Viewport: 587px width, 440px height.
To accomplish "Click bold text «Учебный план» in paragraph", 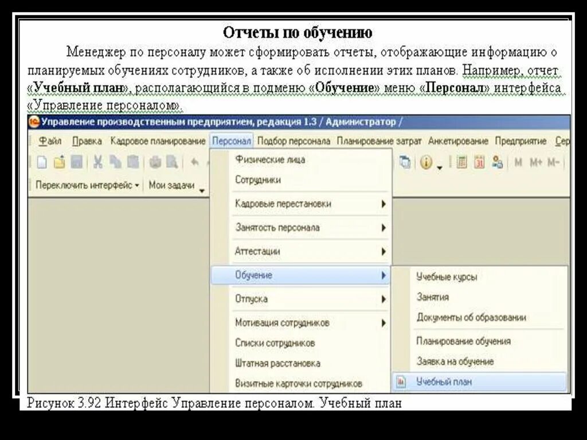I will [x=77, y=88].
